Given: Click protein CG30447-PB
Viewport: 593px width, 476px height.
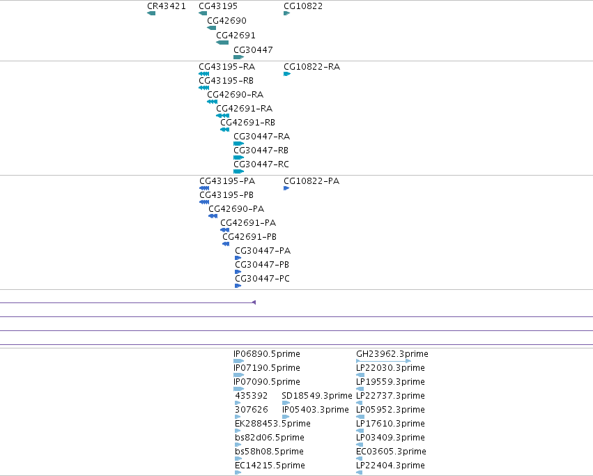Looking at the screenshot, I should (x=238, y=272).
